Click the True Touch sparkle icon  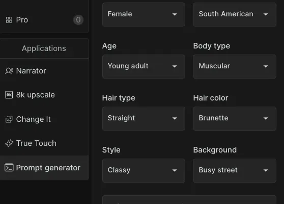[9, 143]
